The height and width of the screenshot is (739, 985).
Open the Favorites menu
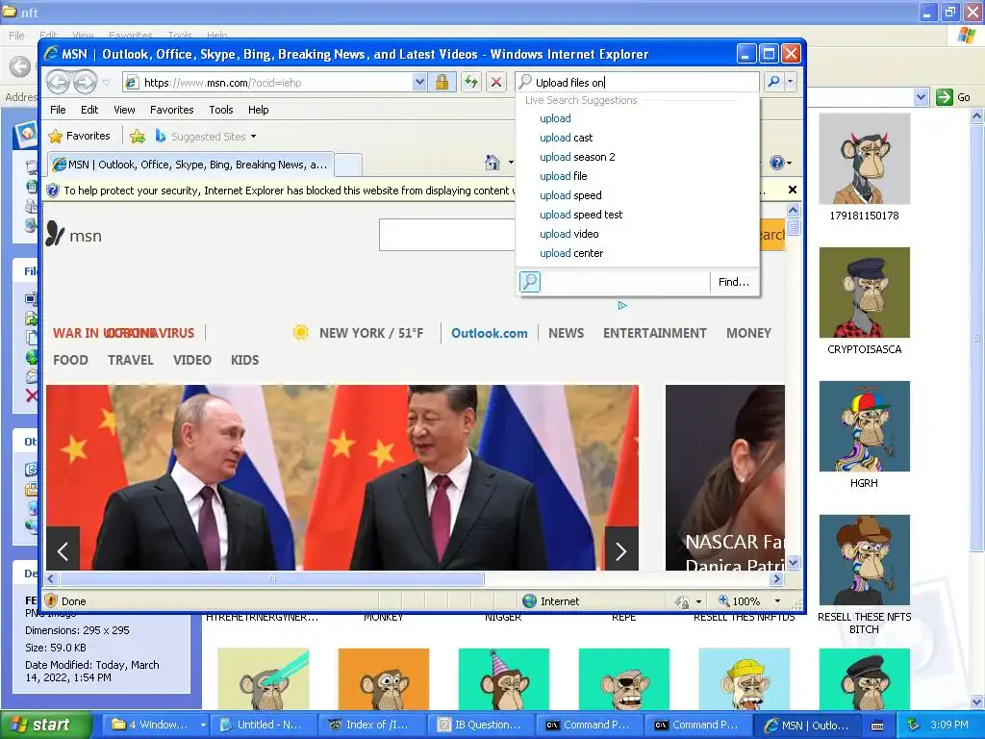(171, 110)
